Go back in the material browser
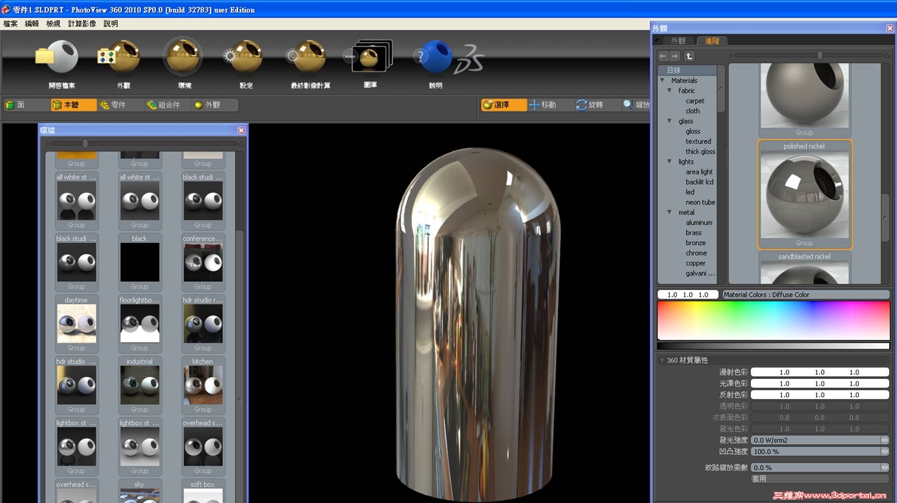 [663, 56]
